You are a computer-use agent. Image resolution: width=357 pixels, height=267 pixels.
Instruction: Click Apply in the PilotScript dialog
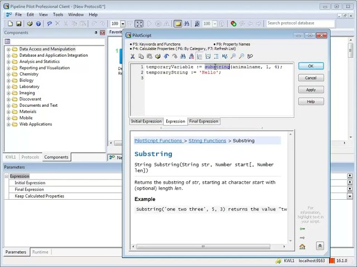(311, 90)
